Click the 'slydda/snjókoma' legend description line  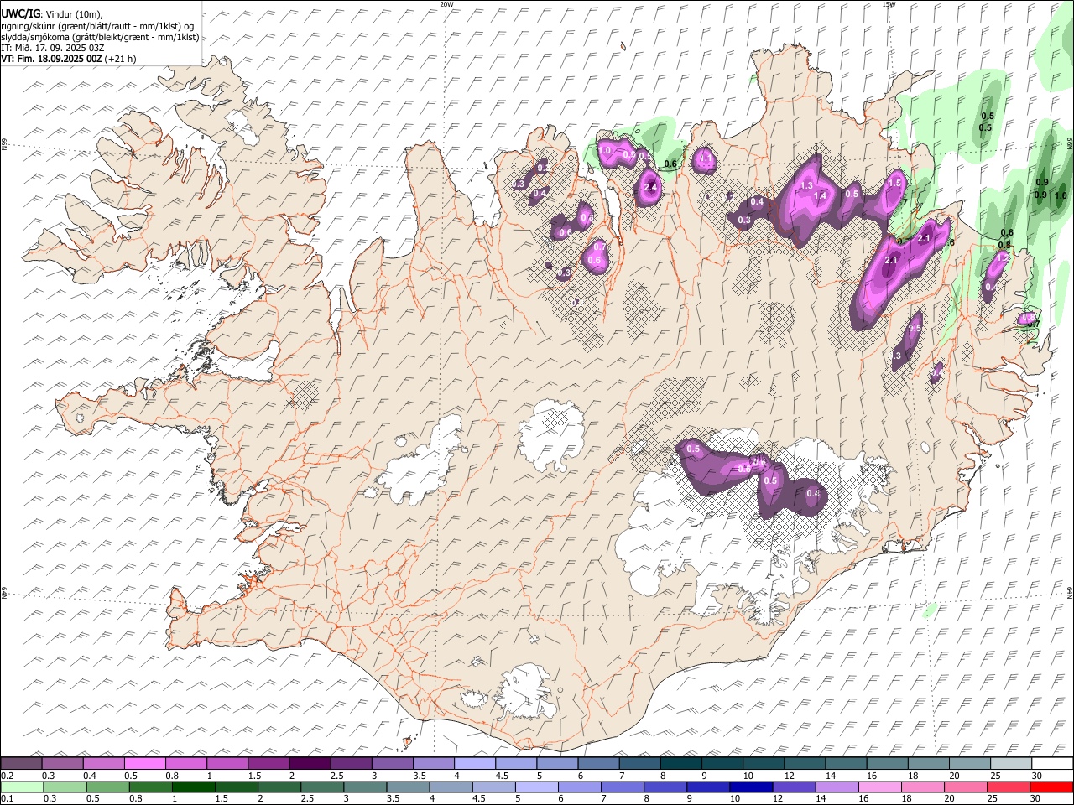coord(100,37)
